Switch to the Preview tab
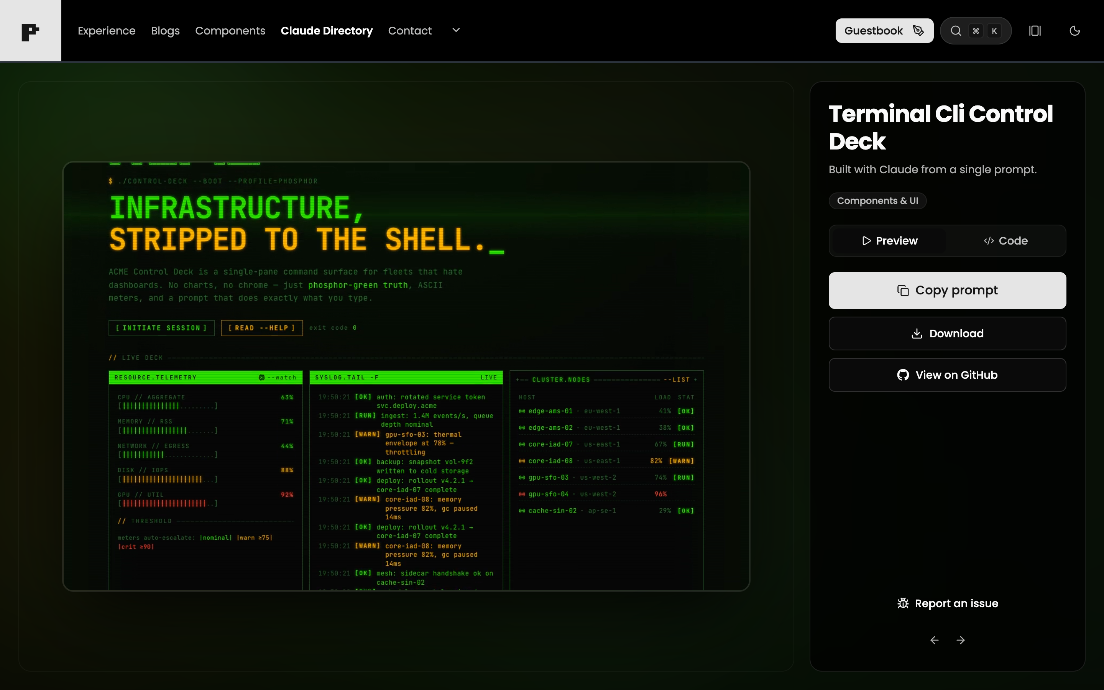The image size is (1104, 690). pyautogui.click(x=889, y=240)
